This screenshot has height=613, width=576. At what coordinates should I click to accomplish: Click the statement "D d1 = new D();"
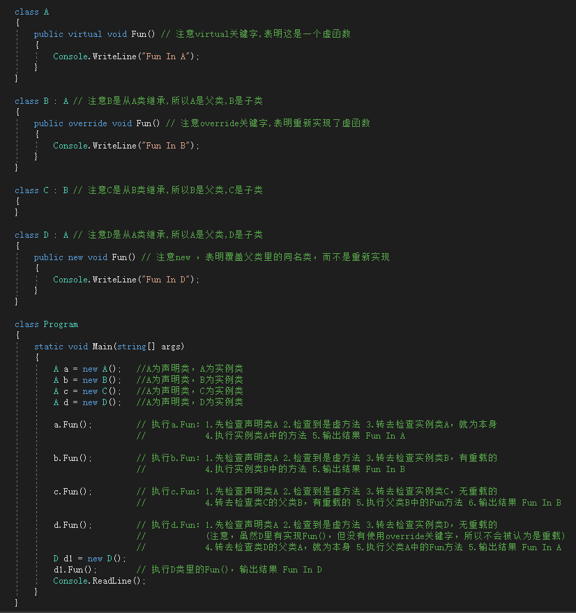(89, 559)
